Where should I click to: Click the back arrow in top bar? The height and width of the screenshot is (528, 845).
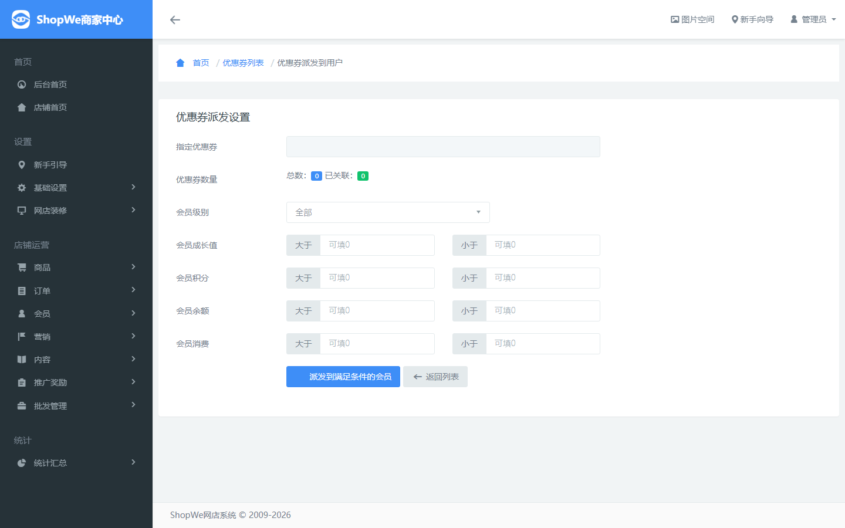175,20
